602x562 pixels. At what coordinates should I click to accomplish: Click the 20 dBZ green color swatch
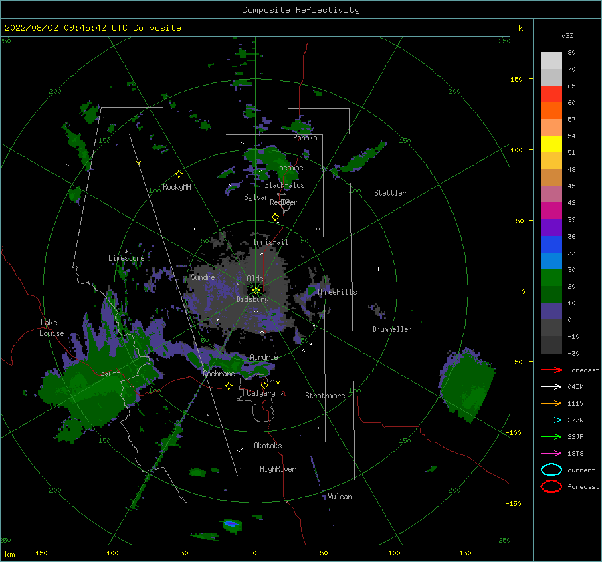pos(551,277)
